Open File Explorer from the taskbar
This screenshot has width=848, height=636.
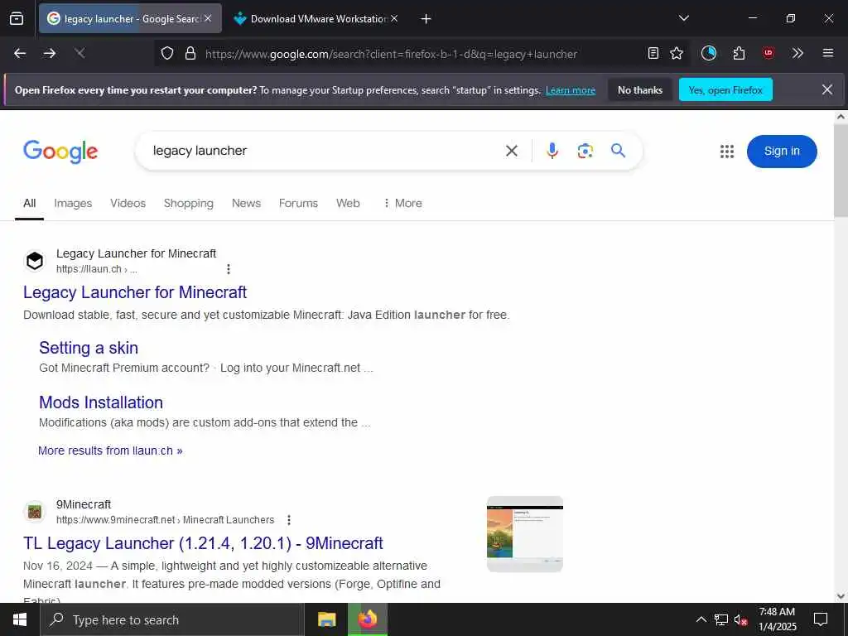coord(326,619)
